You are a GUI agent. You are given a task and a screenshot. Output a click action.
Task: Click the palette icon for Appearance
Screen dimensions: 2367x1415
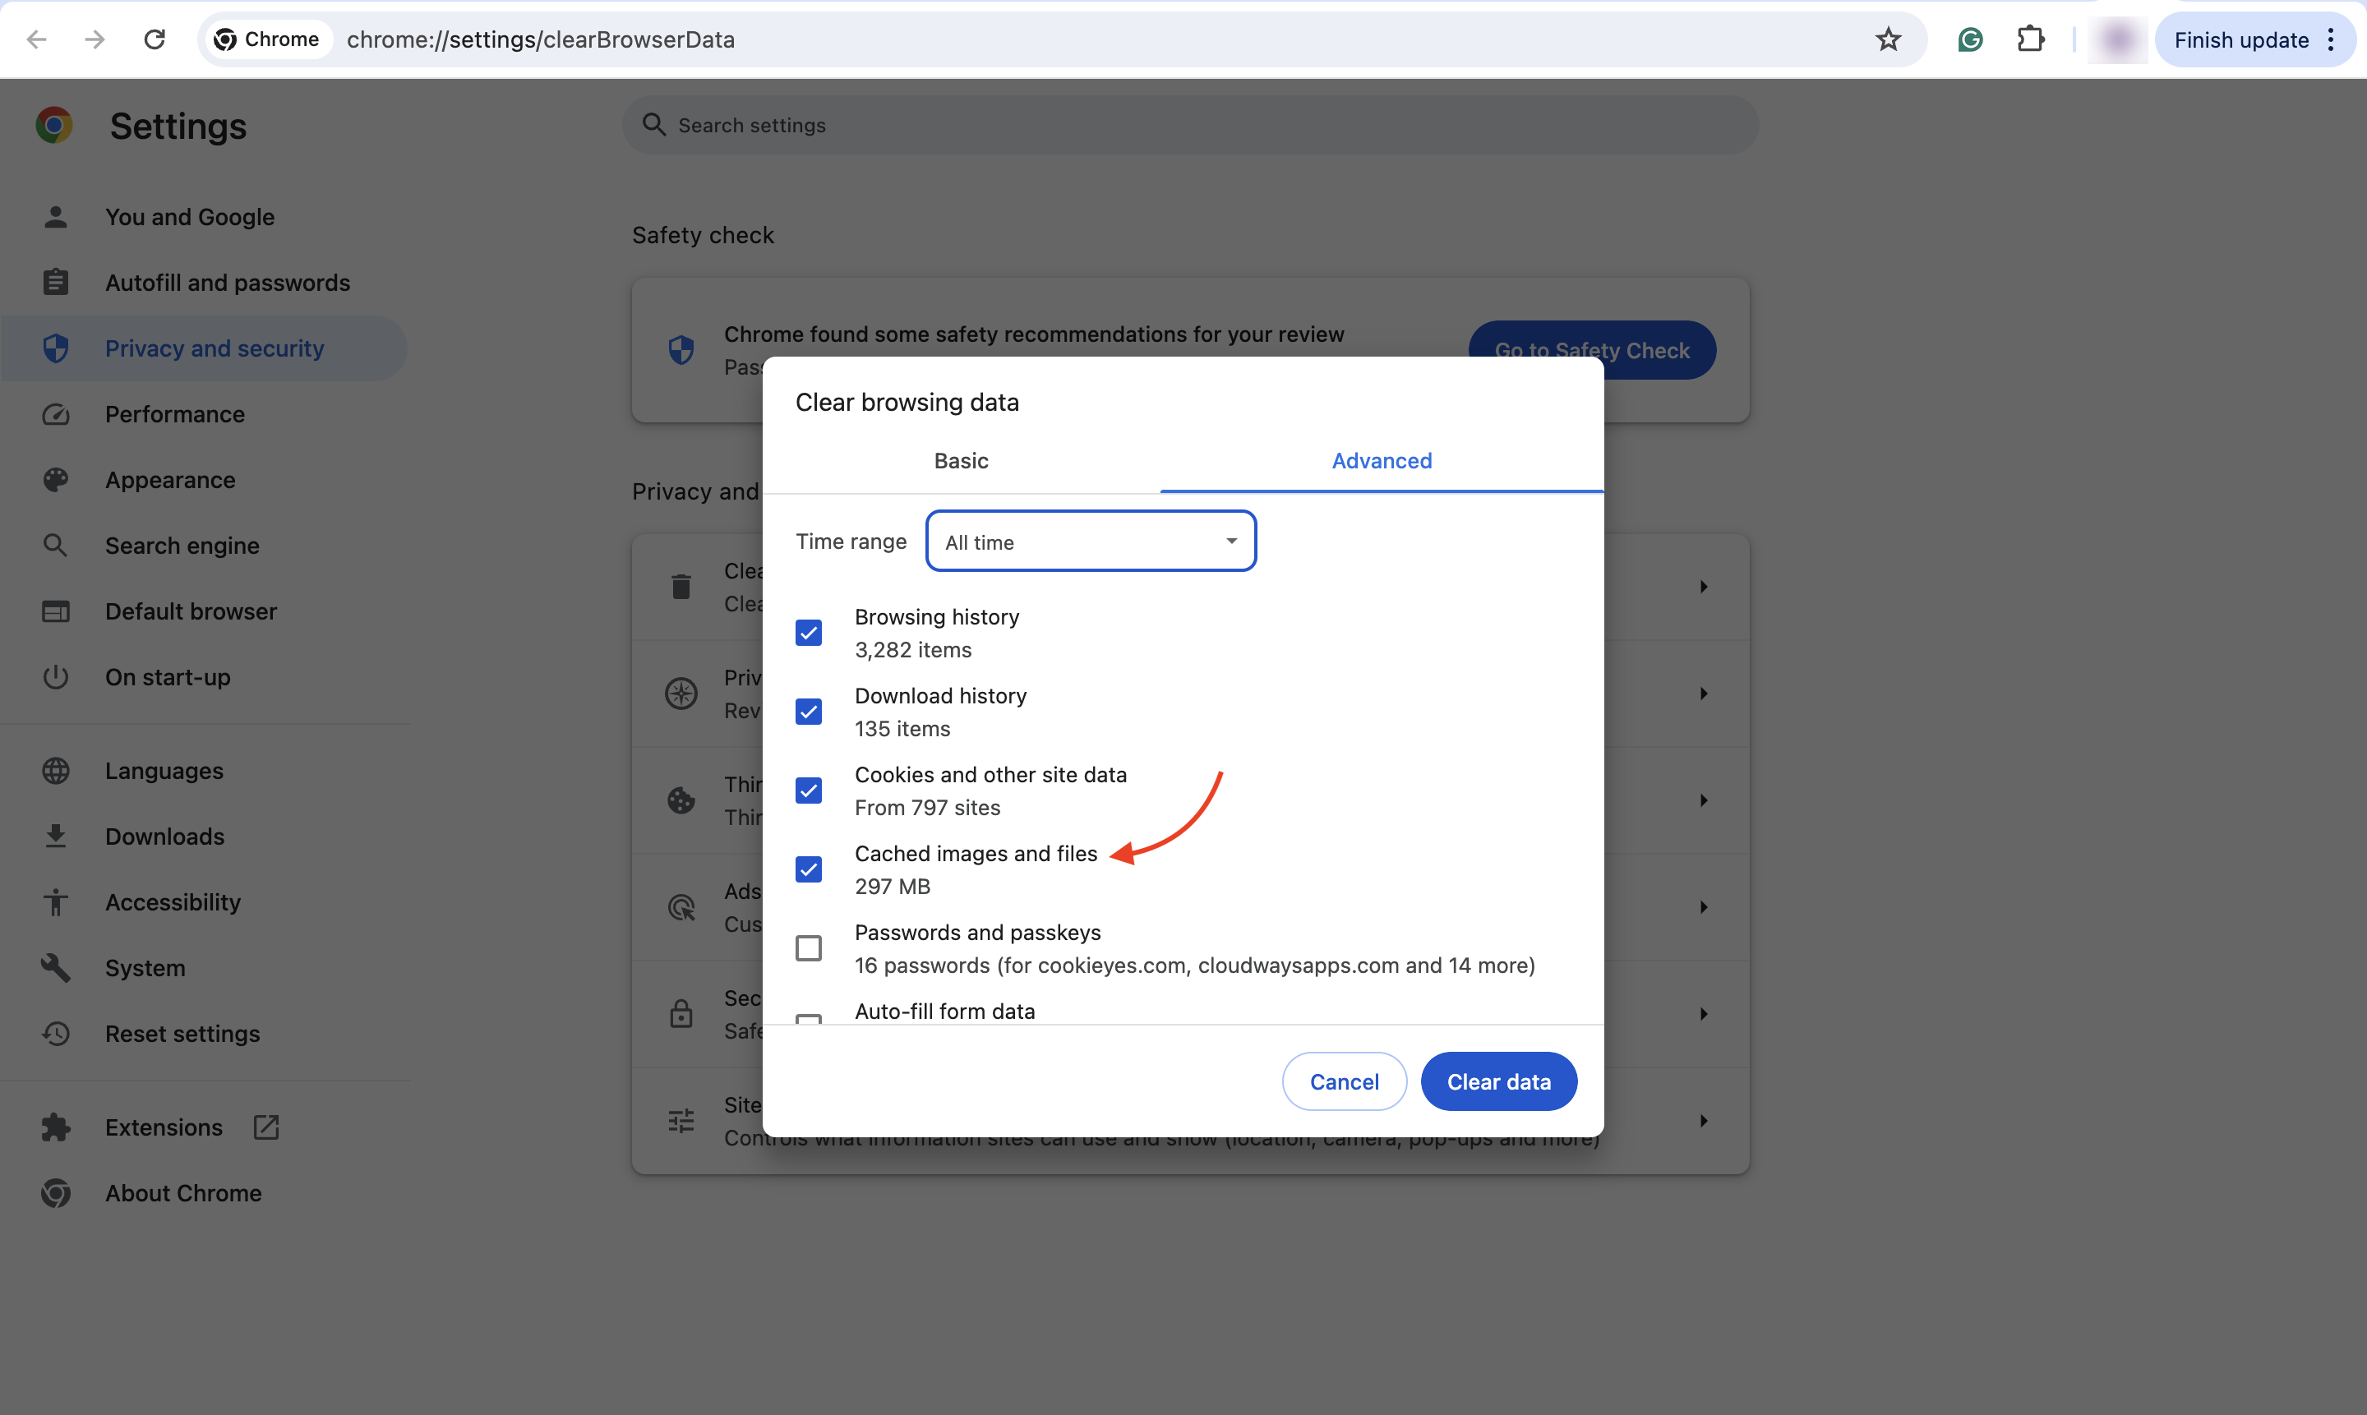tap(55, 480)
